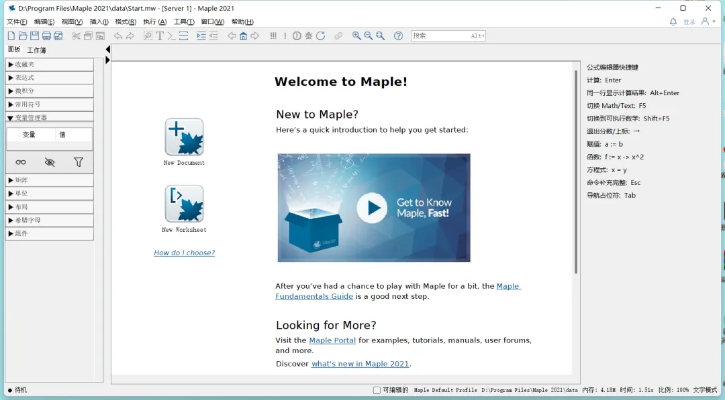The image size is (725, 400).
Task: Toggle the variable filter funnel icon
Action: click(x=79, y=162)
